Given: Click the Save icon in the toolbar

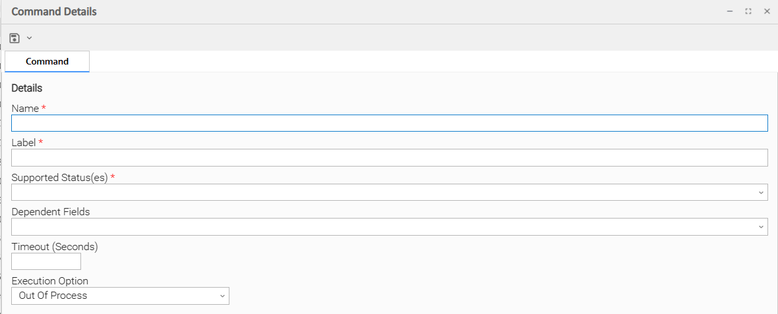Looking at the screenshot, I should (x=15, y=38).
